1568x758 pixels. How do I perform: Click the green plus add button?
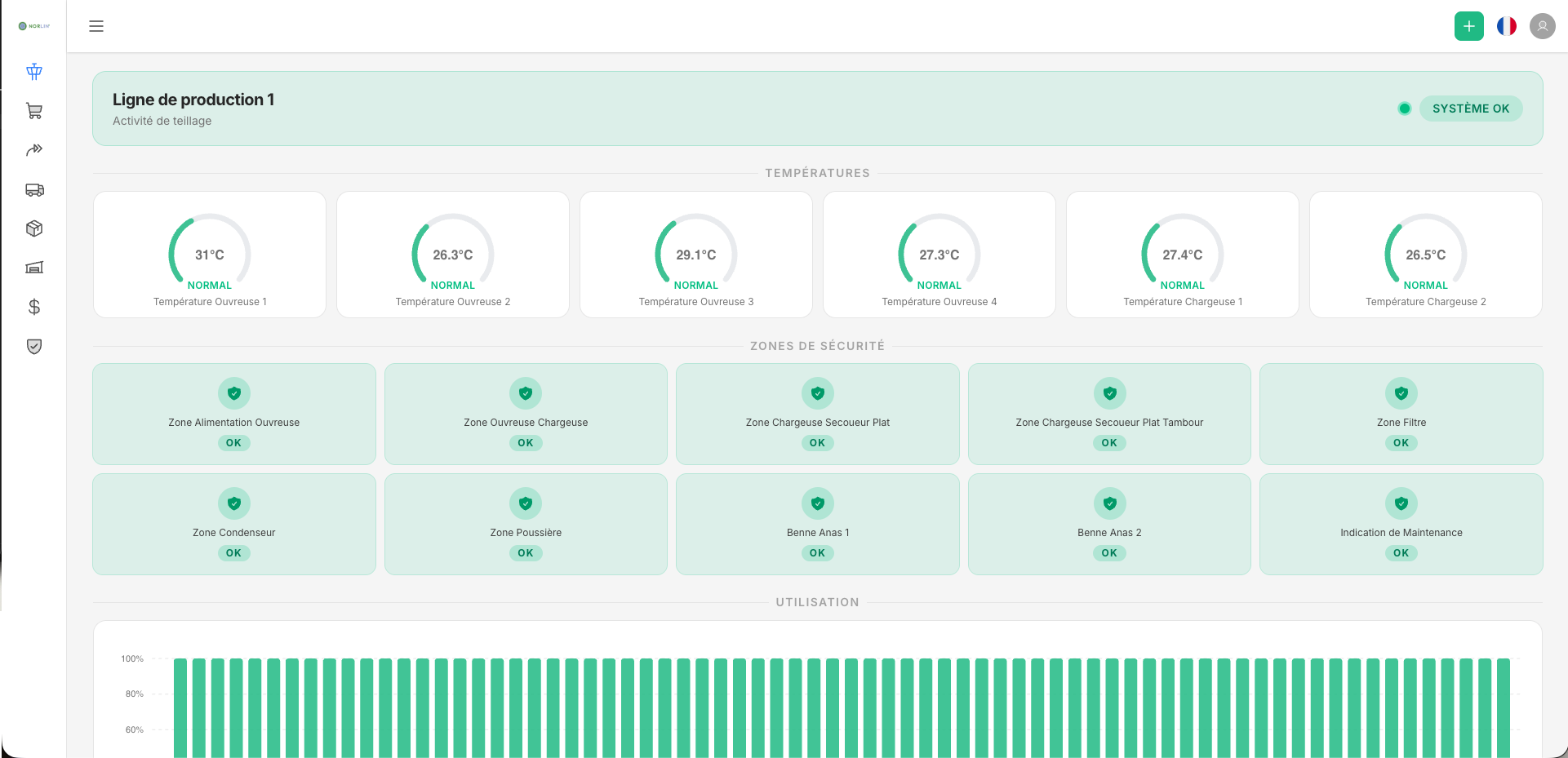1469,26
